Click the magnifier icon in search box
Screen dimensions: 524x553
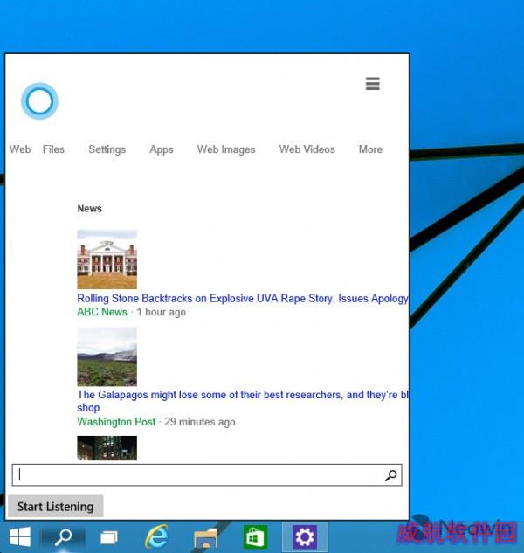[390, 475]
